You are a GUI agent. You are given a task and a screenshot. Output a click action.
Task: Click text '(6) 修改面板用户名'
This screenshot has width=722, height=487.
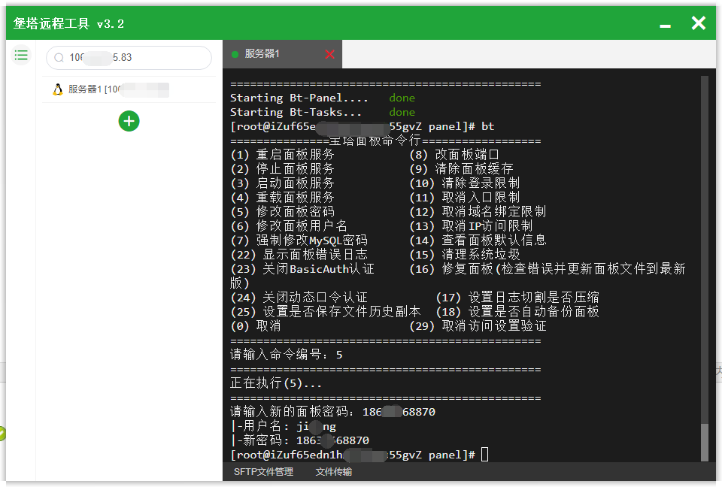(289, 226)
